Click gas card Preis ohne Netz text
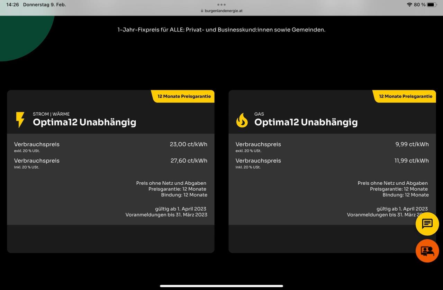 click(x=393, y=183)
